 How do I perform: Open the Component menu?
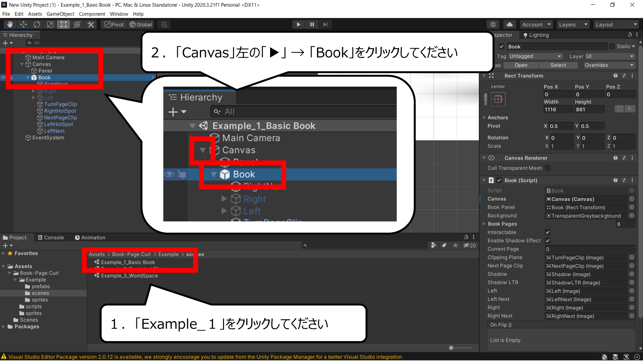click(x=92, y=14)
